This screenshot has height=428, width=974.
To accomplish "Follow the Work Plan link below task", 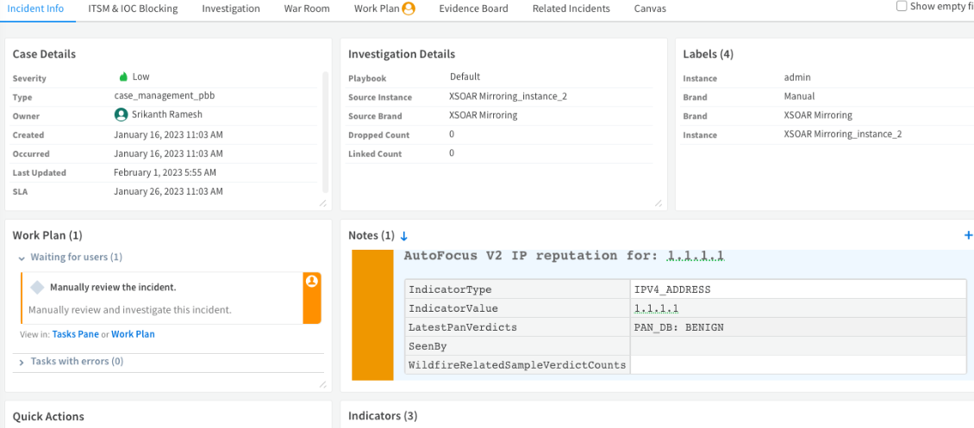I will tap(133, 334).
